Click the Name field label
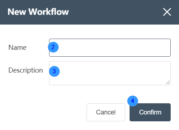 tap(17, 47)
